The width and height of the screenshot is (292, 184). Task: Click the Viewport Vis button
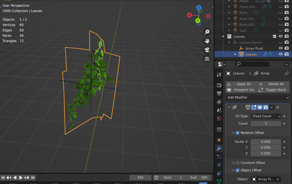click(x=241, y=90)
